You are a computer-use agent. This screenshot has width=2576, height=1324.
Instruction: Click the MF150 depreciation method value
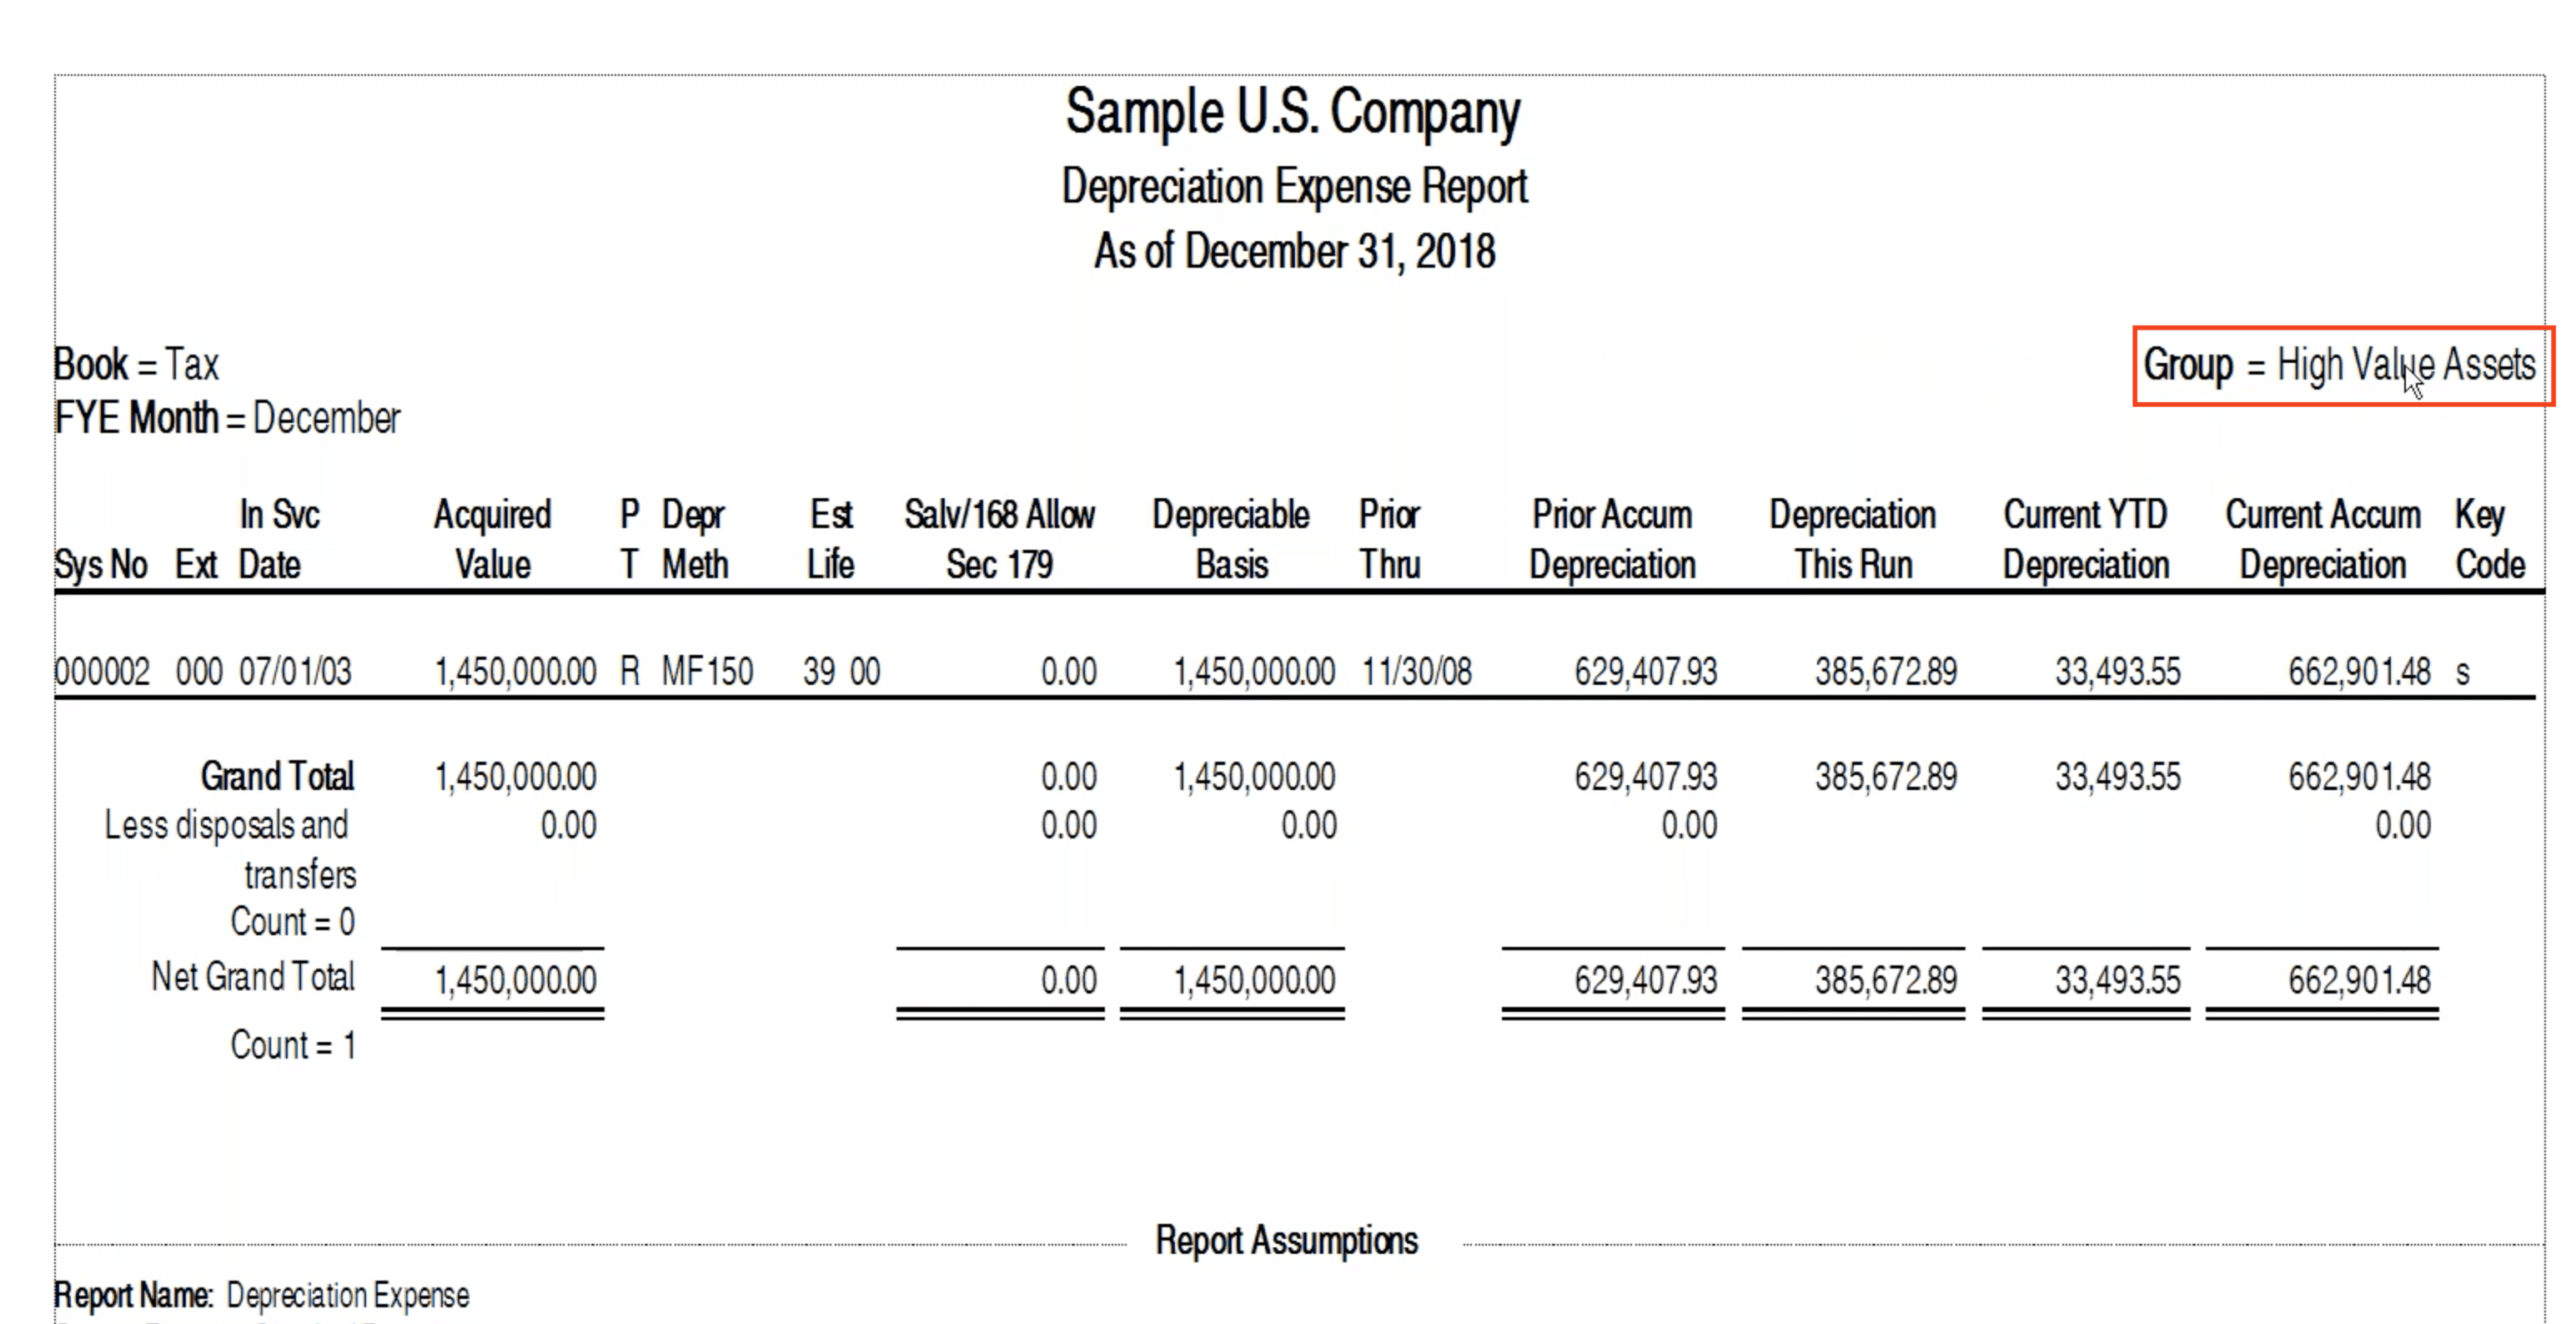click(x=707, y=672)
